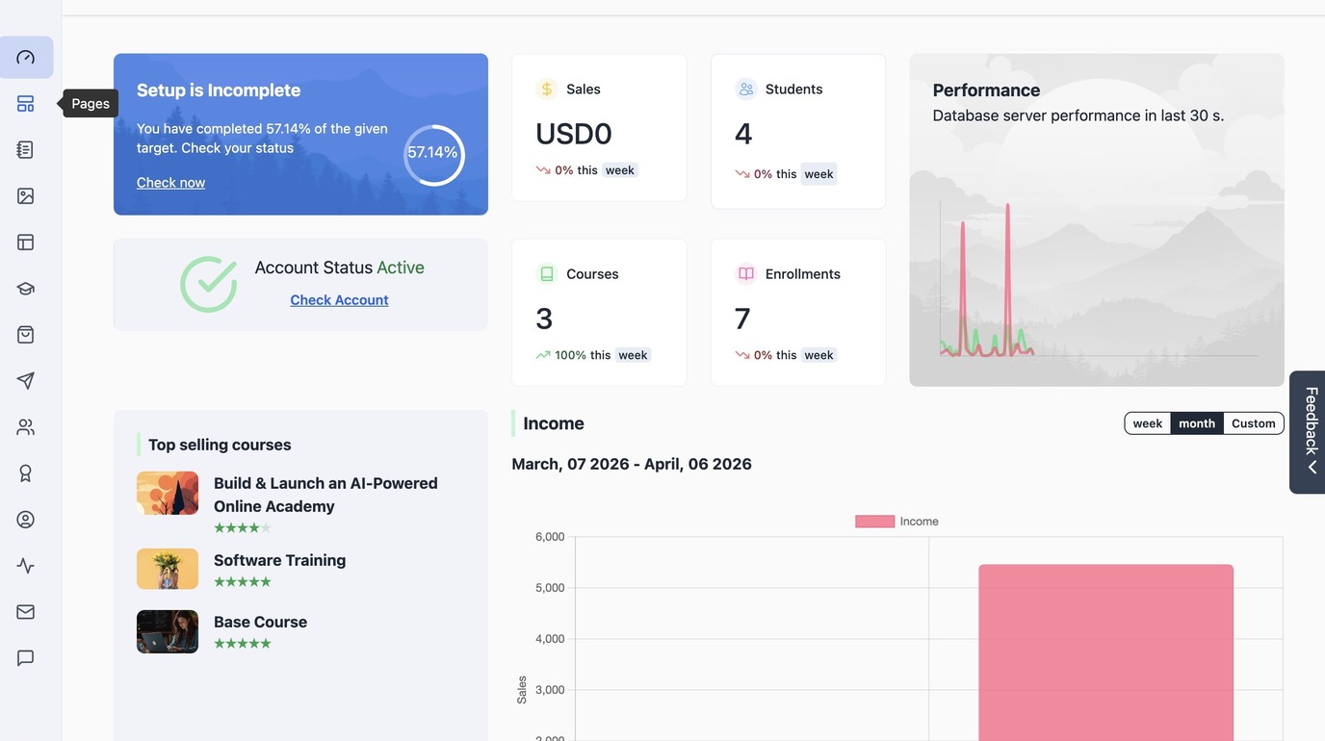The height and width of the screenshot is (741, 1325).
Task: Toggle the Income legend color swatch
Action: [874, 522]
